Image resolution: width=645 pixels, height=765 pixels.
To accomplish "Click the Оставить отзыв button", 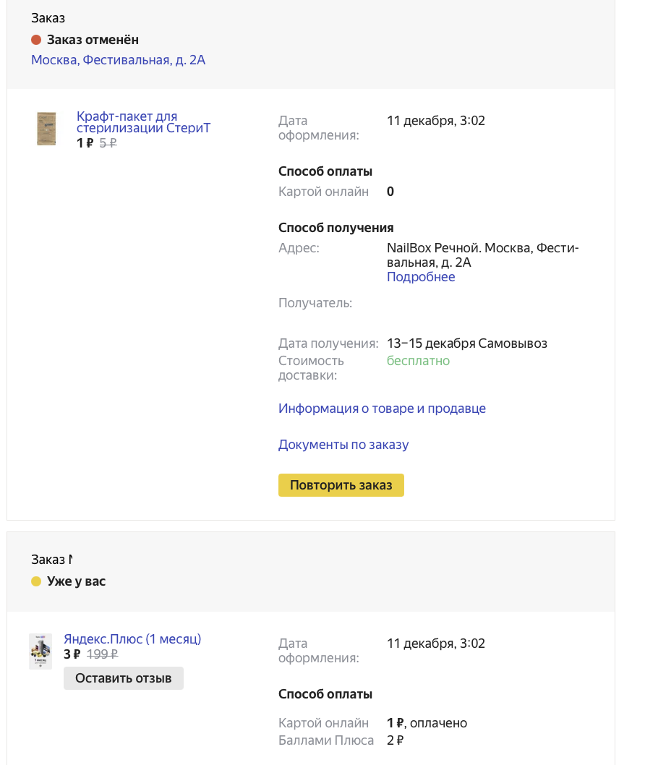I will coord(124,678).
